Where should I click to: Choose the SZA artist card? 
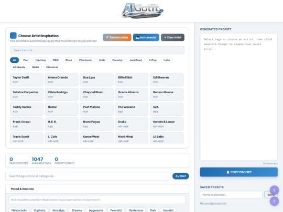click(x=167, y=109)
